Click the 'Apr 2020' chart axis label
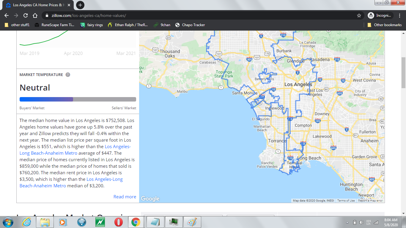Screen dimensions: 406x228 (x=73, y=53)
